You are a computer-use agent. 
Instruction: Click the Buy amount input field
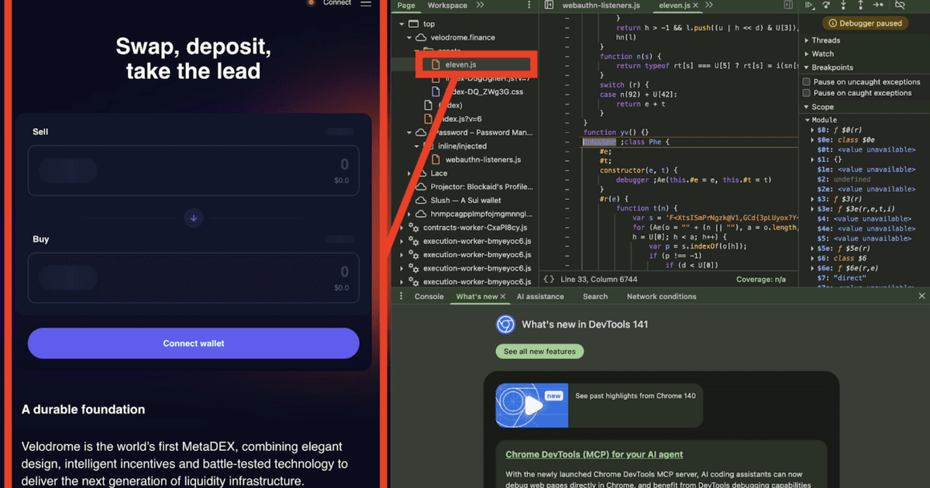coord(194,278)
